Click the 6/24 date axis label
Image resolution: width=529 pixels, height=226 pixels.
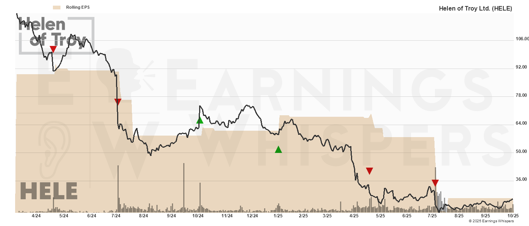point(91,216)
